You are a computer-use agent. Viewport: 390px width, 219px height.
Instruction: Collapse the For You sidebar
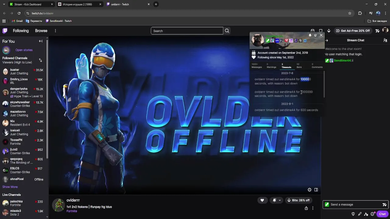tap(41, 41)
